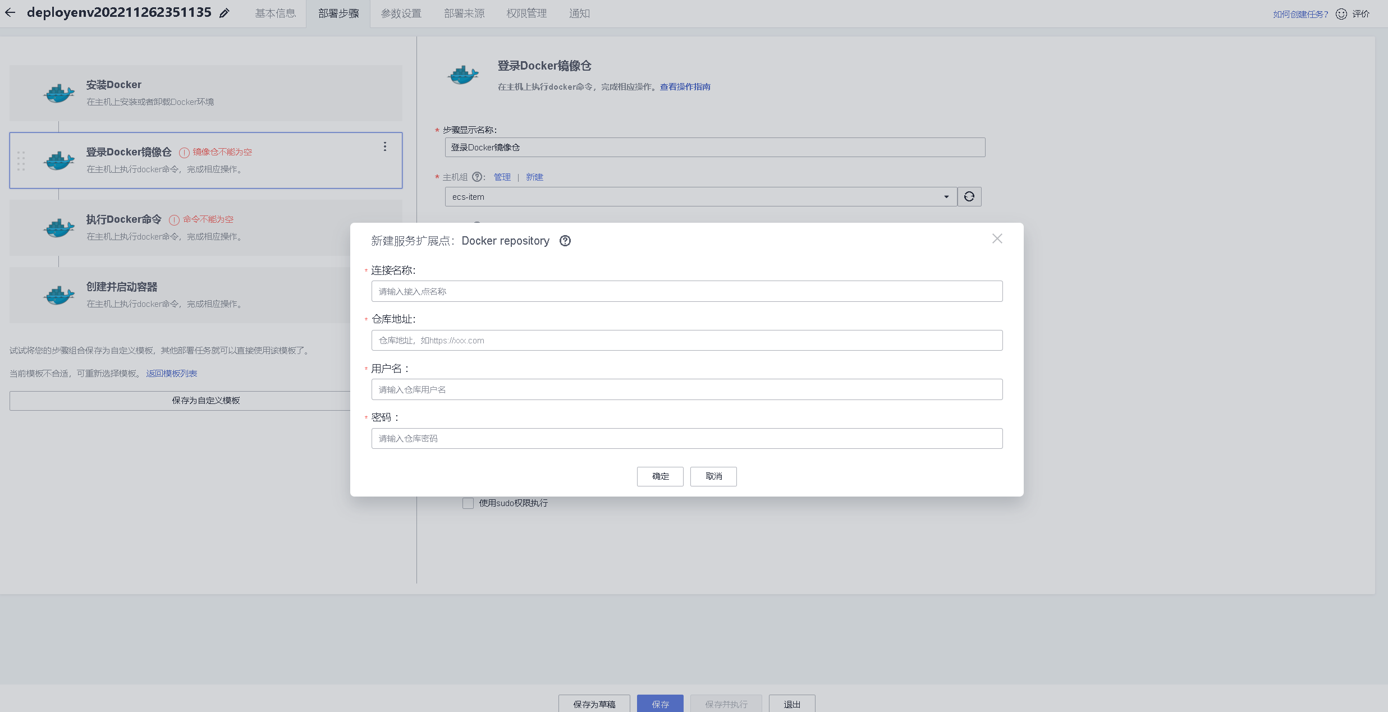1388x712 pixels.
Task: Switch to the 权限管理 tab
Action: pyautogui.click(x=526, y=13)
